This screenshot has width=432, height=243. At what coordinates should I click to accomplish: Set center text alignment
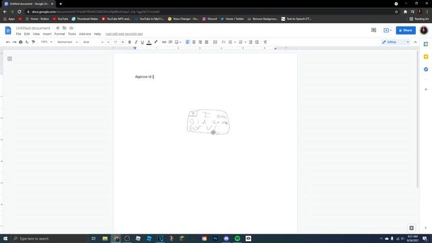click(x=194, y=42)
